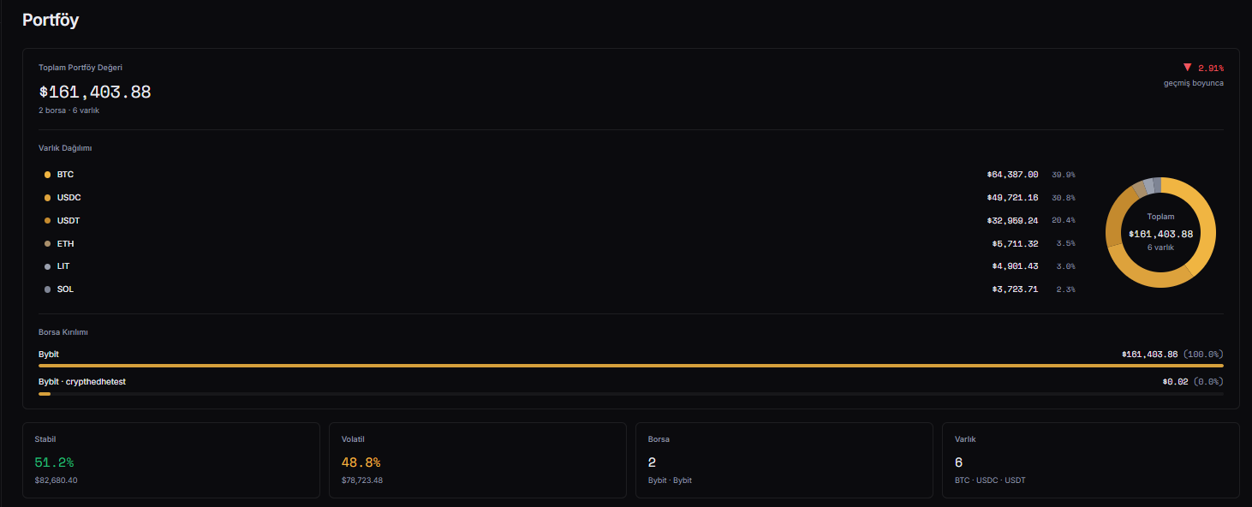Click the donut chart center total
This screenshot has height=507, width=1252.
1160,234
